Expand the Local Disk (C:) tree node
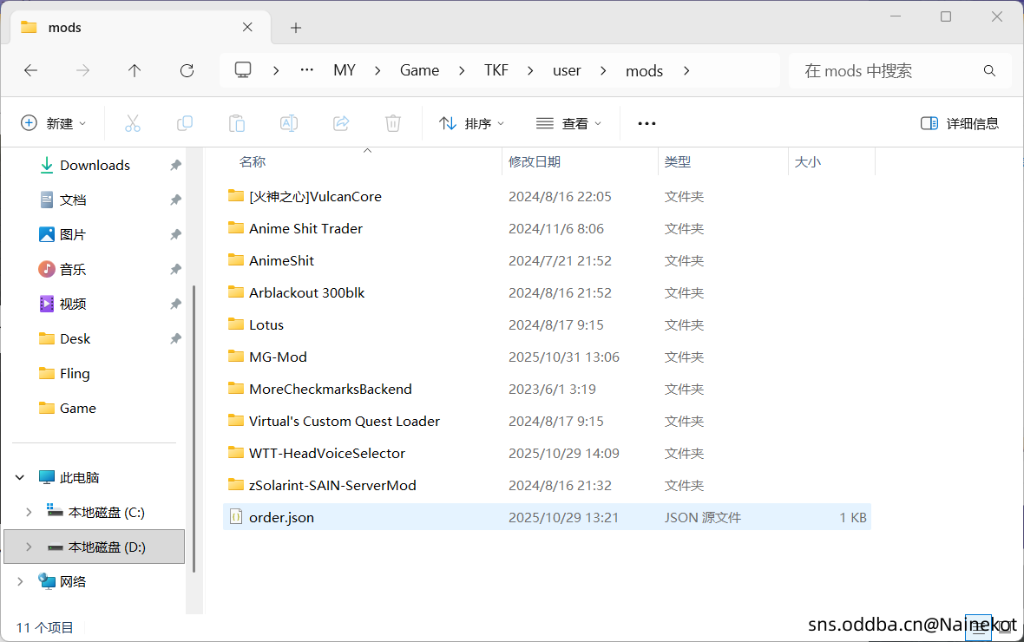Screen dimensions: 1024x642 coord(29,513)
